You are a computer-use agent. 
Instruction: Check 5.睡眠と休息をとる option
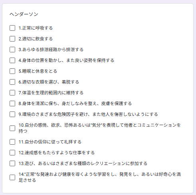pos(12,71)
